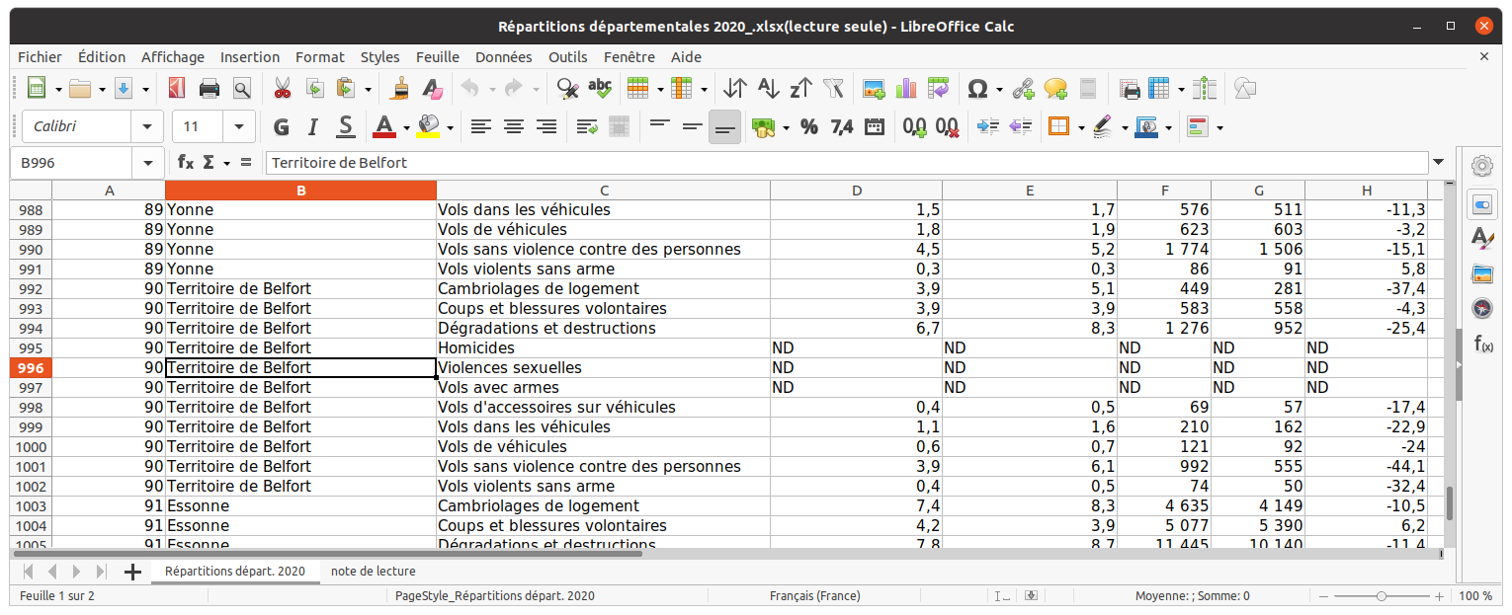Insert or edit a pivot table

coord(938,89)
